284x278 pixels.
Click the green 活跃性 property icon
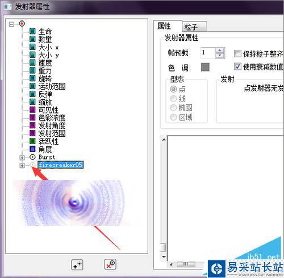click(32, 141)
